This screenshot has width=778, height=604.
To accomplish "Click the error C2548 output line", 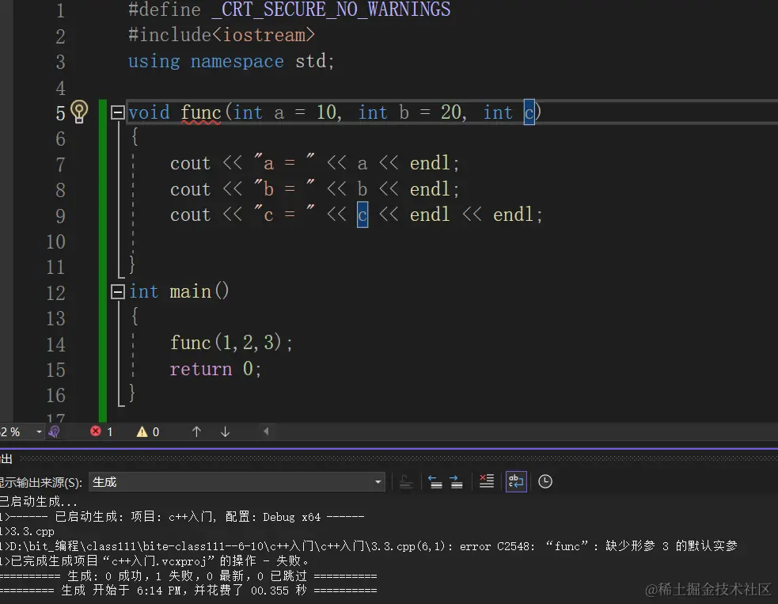I will (x=368, y=546).
